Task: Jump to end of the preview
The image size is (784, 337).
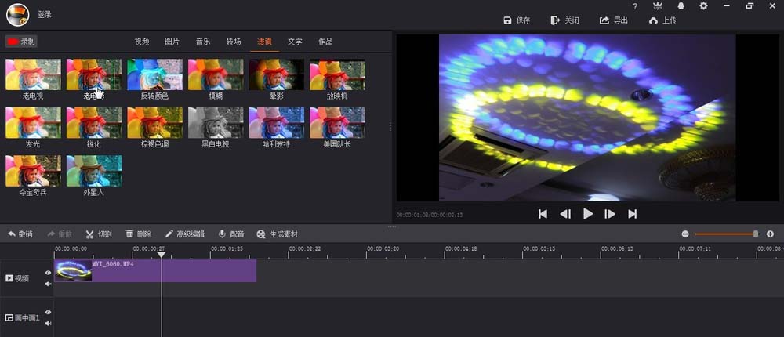Action: [x=633, y=214]
